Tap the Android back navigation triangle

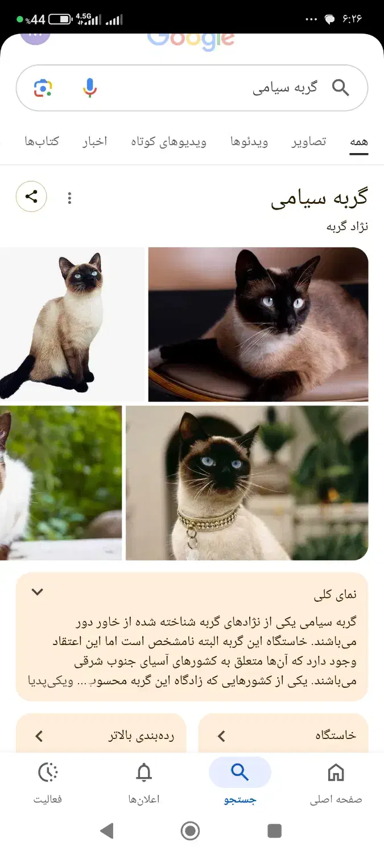pos(106,831)
